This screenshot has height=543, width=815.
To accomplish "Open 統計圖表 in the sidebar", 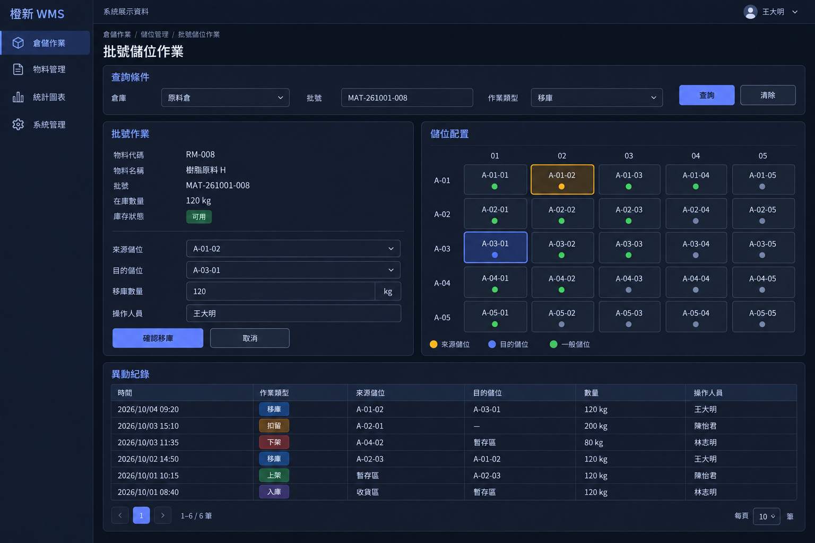I will (46, 97).
